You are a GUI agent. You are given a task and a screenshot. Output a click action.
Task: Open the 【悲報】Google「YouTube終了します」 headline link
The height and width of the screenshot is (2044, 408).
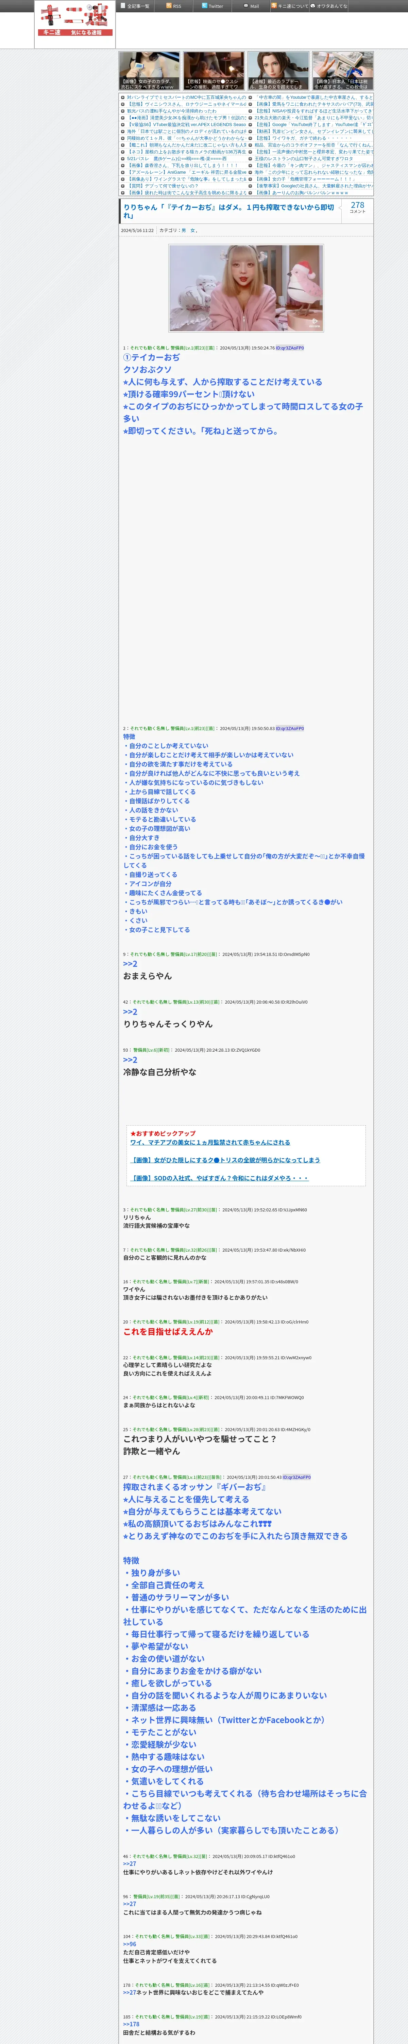tap(314, 125)
